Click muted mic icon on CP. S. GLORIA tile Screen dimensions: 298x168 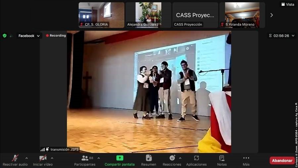82,24
